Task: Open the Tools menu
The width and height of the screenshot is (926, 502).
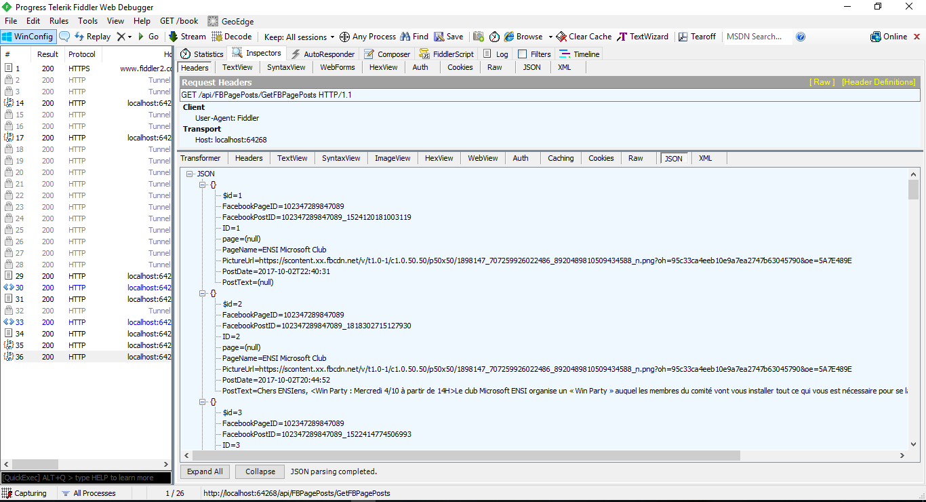Action: pyautogui.click(x=87, y=21)
